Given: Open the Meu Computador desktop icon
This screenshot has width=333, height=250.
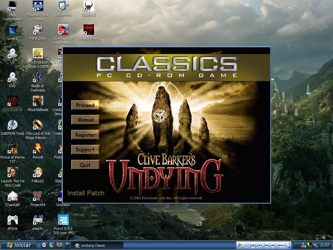Looking at the screenshot, I should (x=13, y=11).
